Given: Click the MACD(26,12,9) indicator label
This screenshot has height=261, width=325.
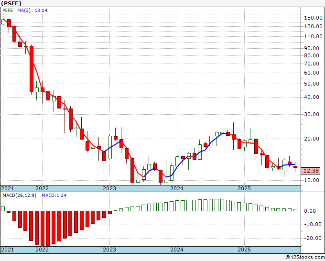Looking at the screenshot, I should pos(19,196).
